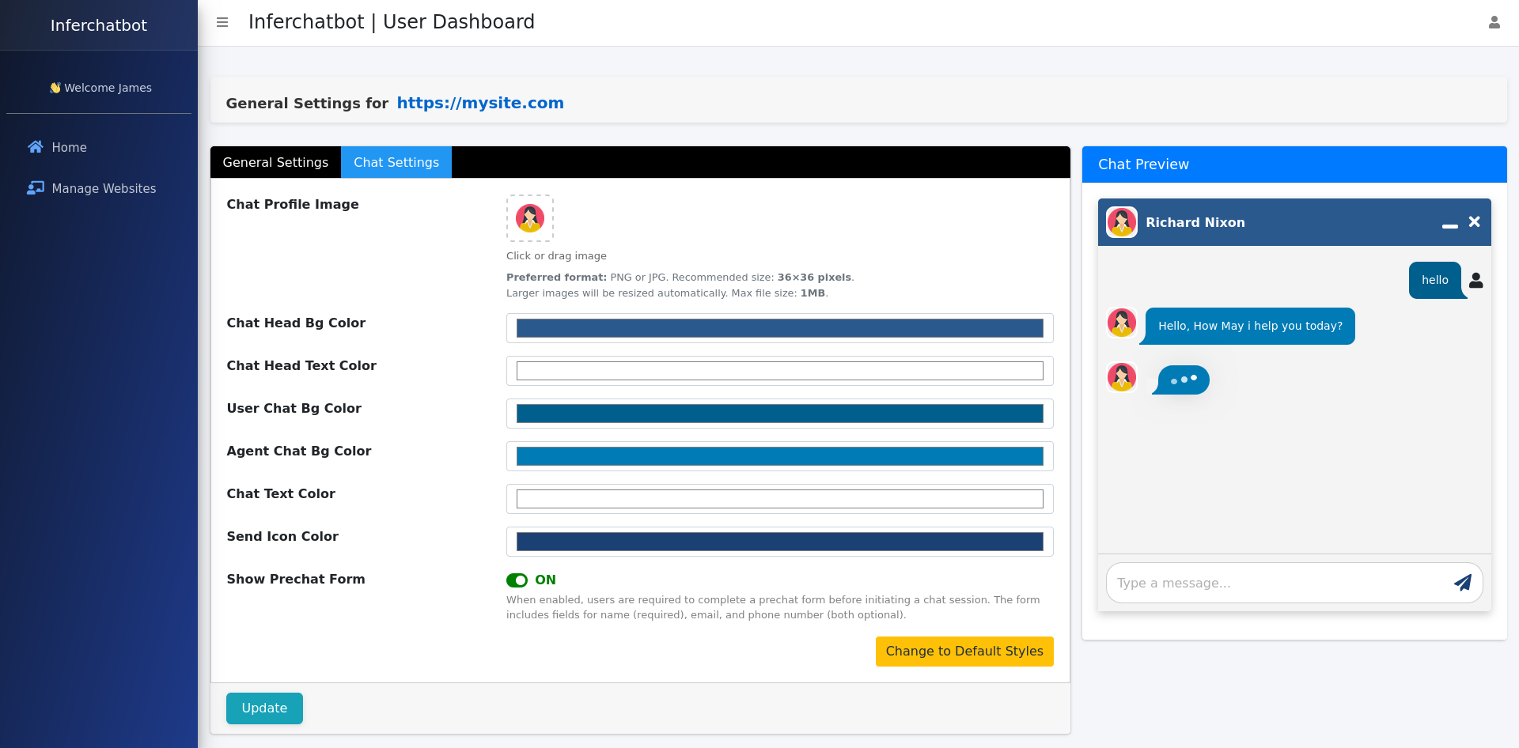Minimize the Richard Nixon chat preview window

1450,227
